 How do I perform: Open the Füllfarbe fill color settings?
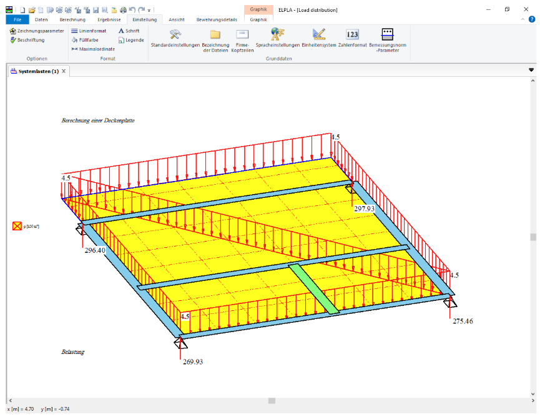(x=85, y=40)
